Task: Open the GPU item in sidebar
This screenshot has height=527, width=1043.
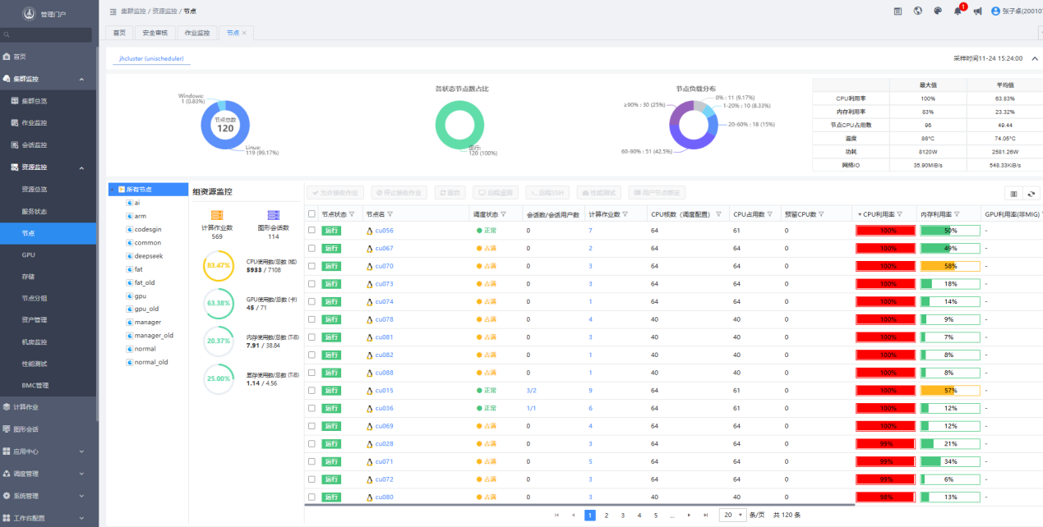Action: pos(29,255)
